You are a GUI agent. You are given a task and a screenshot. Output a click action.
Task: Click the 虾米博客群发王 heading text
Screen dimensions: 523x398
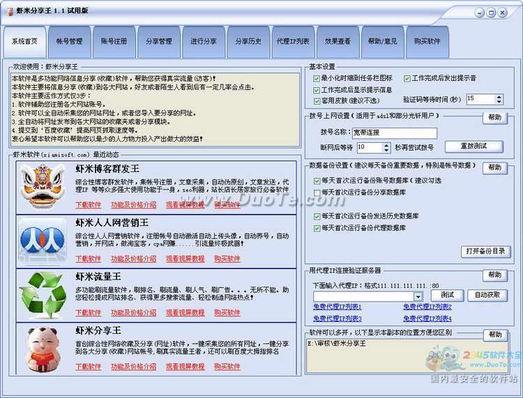[x=107, y=169]
